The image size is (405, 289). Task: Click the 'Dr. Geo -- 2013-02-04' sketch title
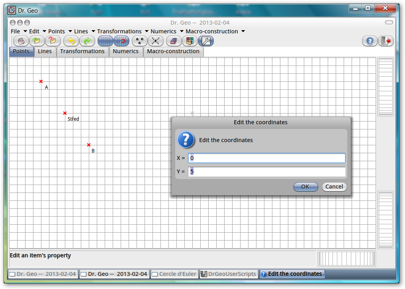tap(200, 23)
